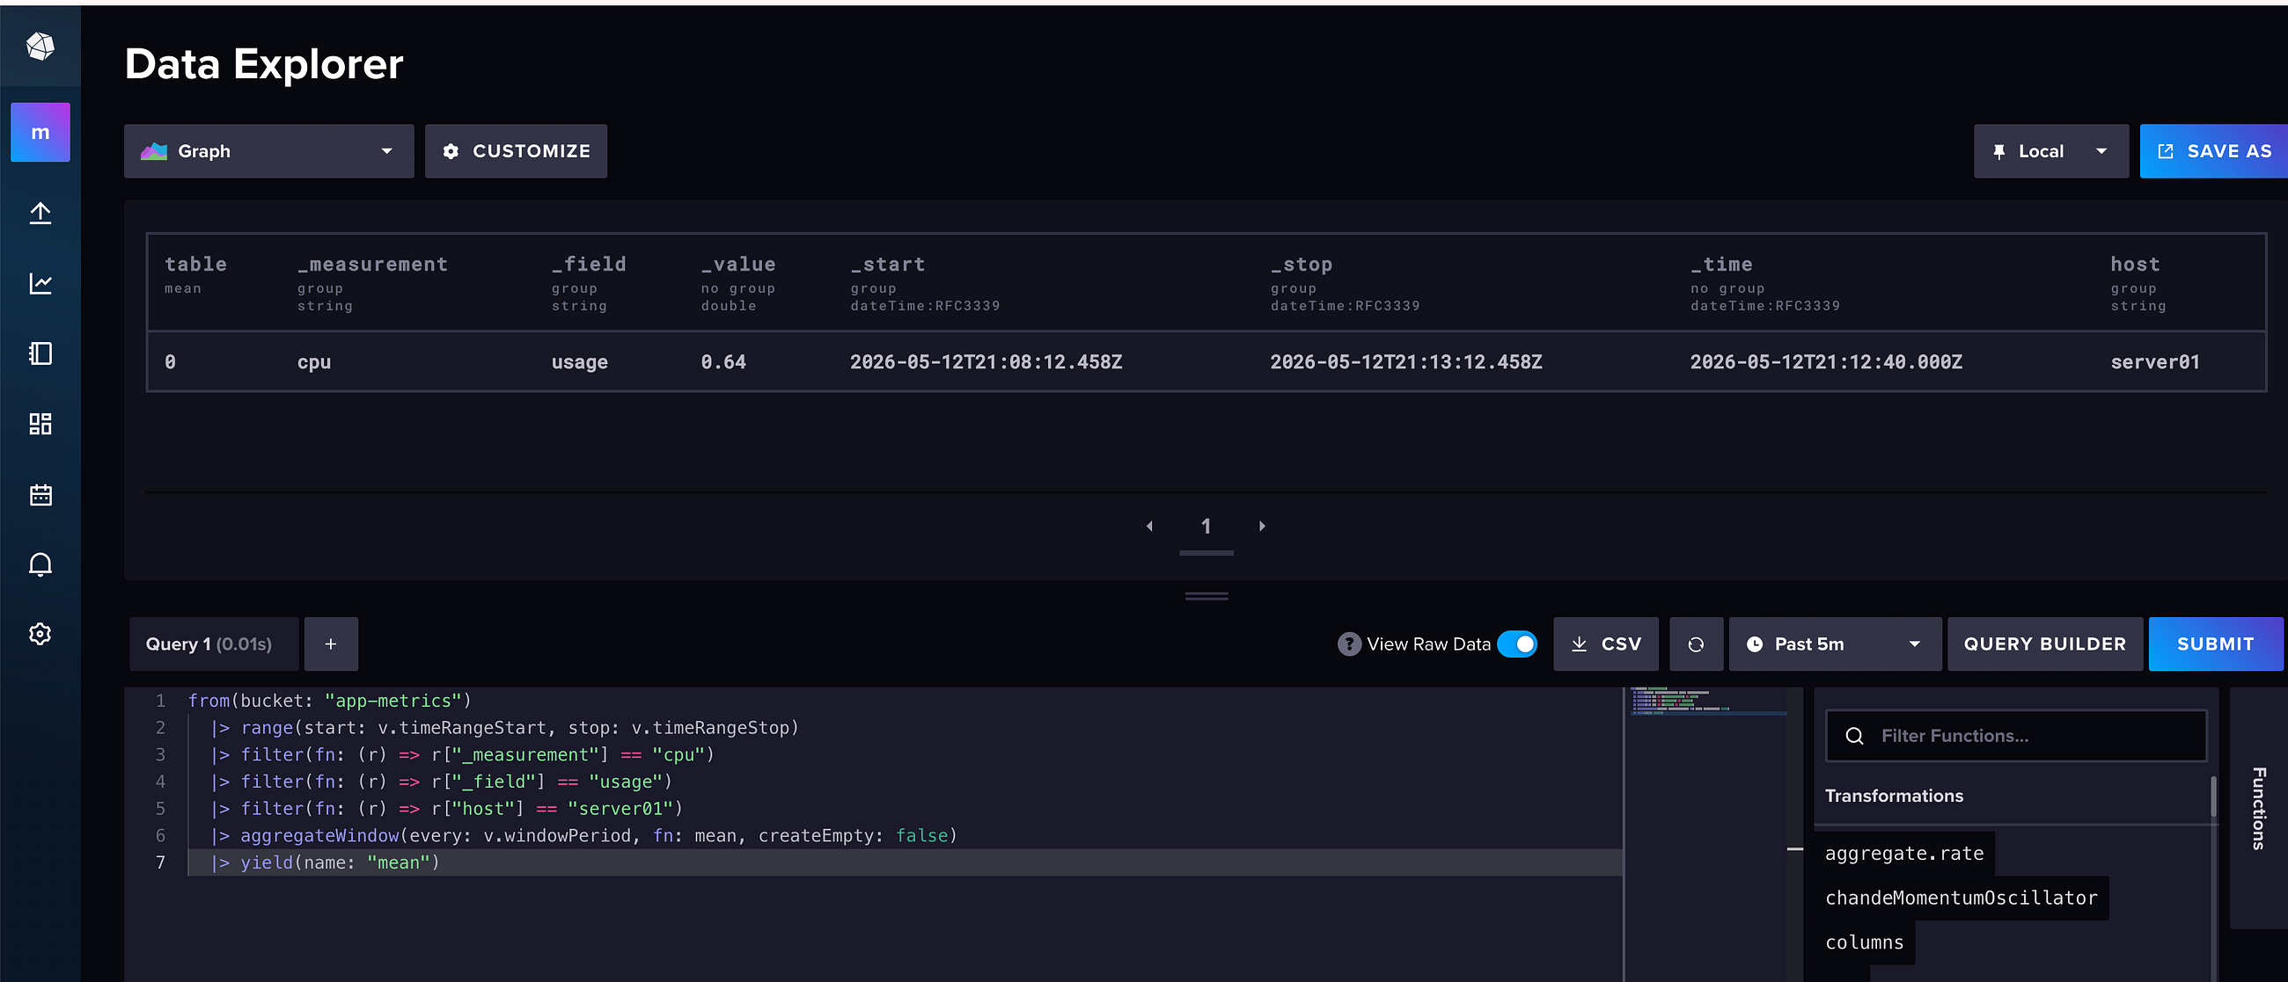Click the Filter Functions search field
Viewport: 2288px width, 982px height.
point(2016,735)
